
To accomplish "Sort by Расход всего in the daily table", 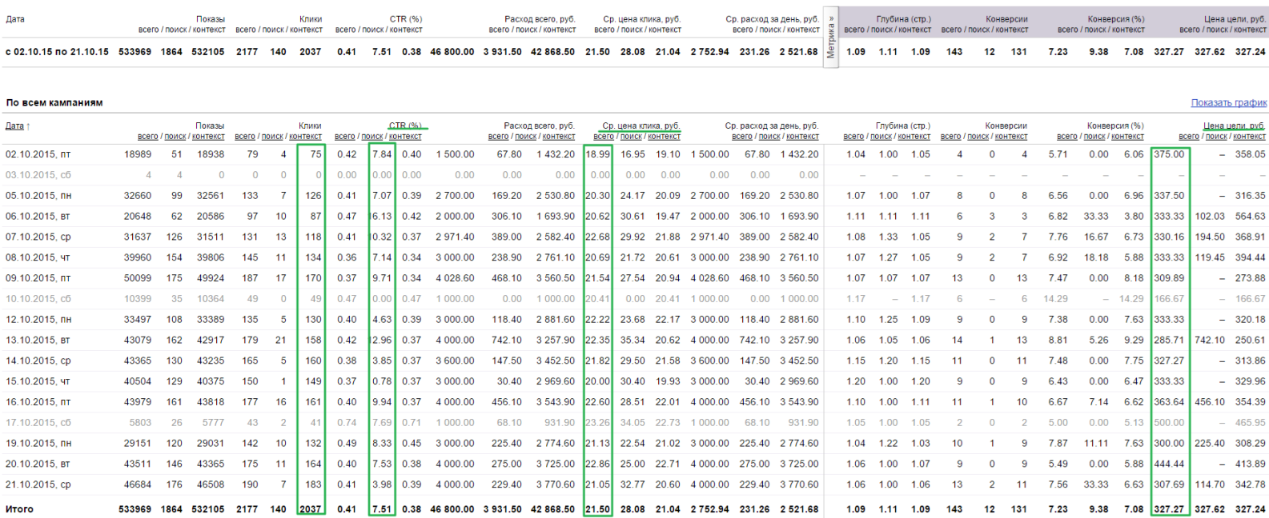I will tap(498, 137).
